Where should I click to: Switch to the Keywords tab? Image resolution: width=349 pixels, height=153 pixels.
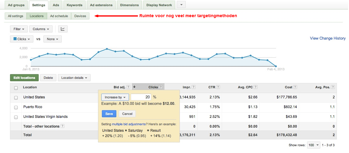pos(74,5)
